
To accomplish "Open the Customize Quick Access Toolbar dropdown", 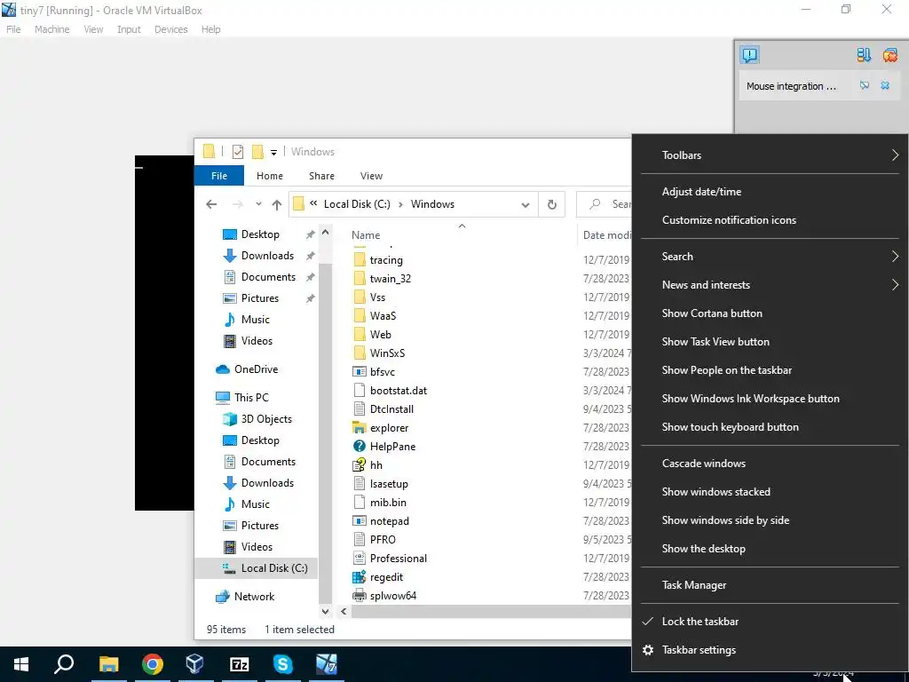I will (273, 153).
